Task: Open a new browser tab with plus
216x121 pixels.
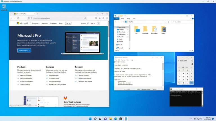Action: coord(38,14)
